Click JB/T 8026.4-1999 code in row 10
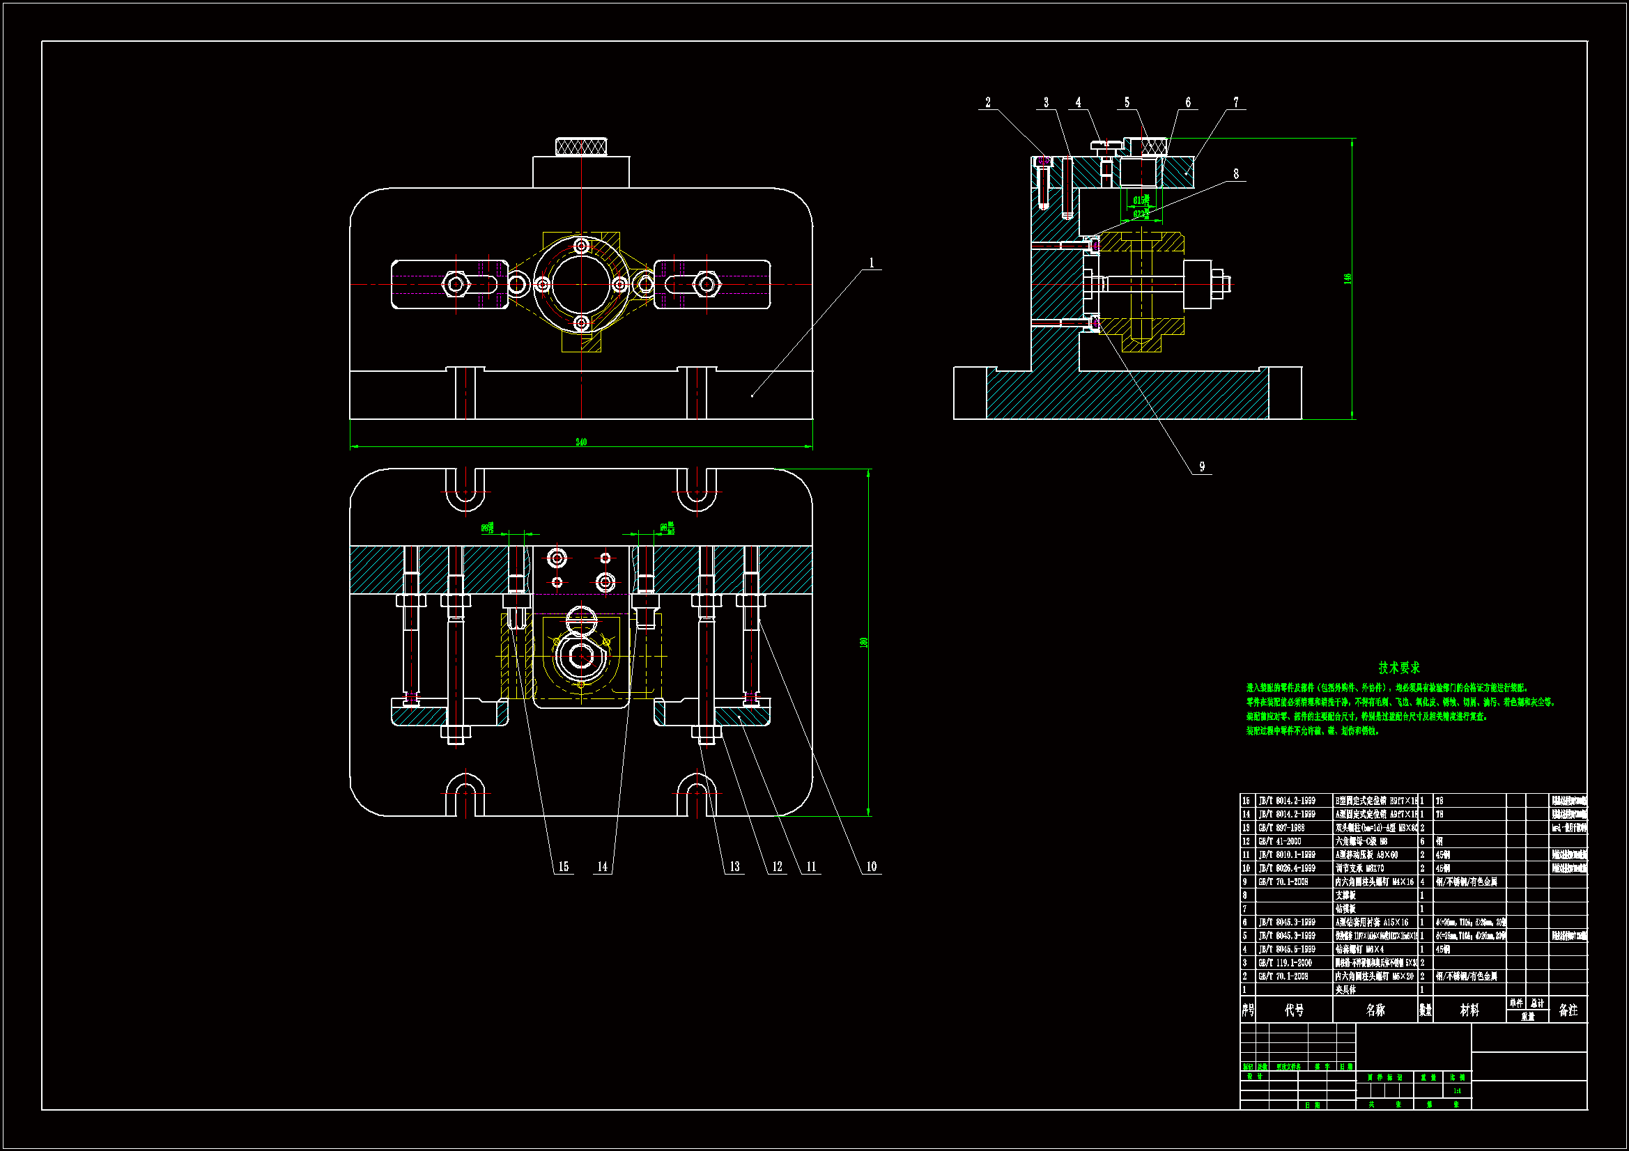This screenshot has width=1629, height=1151. tap(1286, 868)
